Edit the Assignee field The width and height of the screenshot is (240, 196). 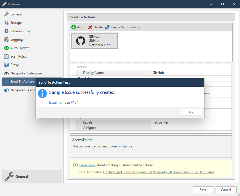(191, 127)
